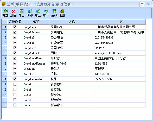The width and height of the screenshot is (153, 121).
Task: Minimize the 公司(单位)资料 window
Action: pyautogui.click(x=136, y=4)
